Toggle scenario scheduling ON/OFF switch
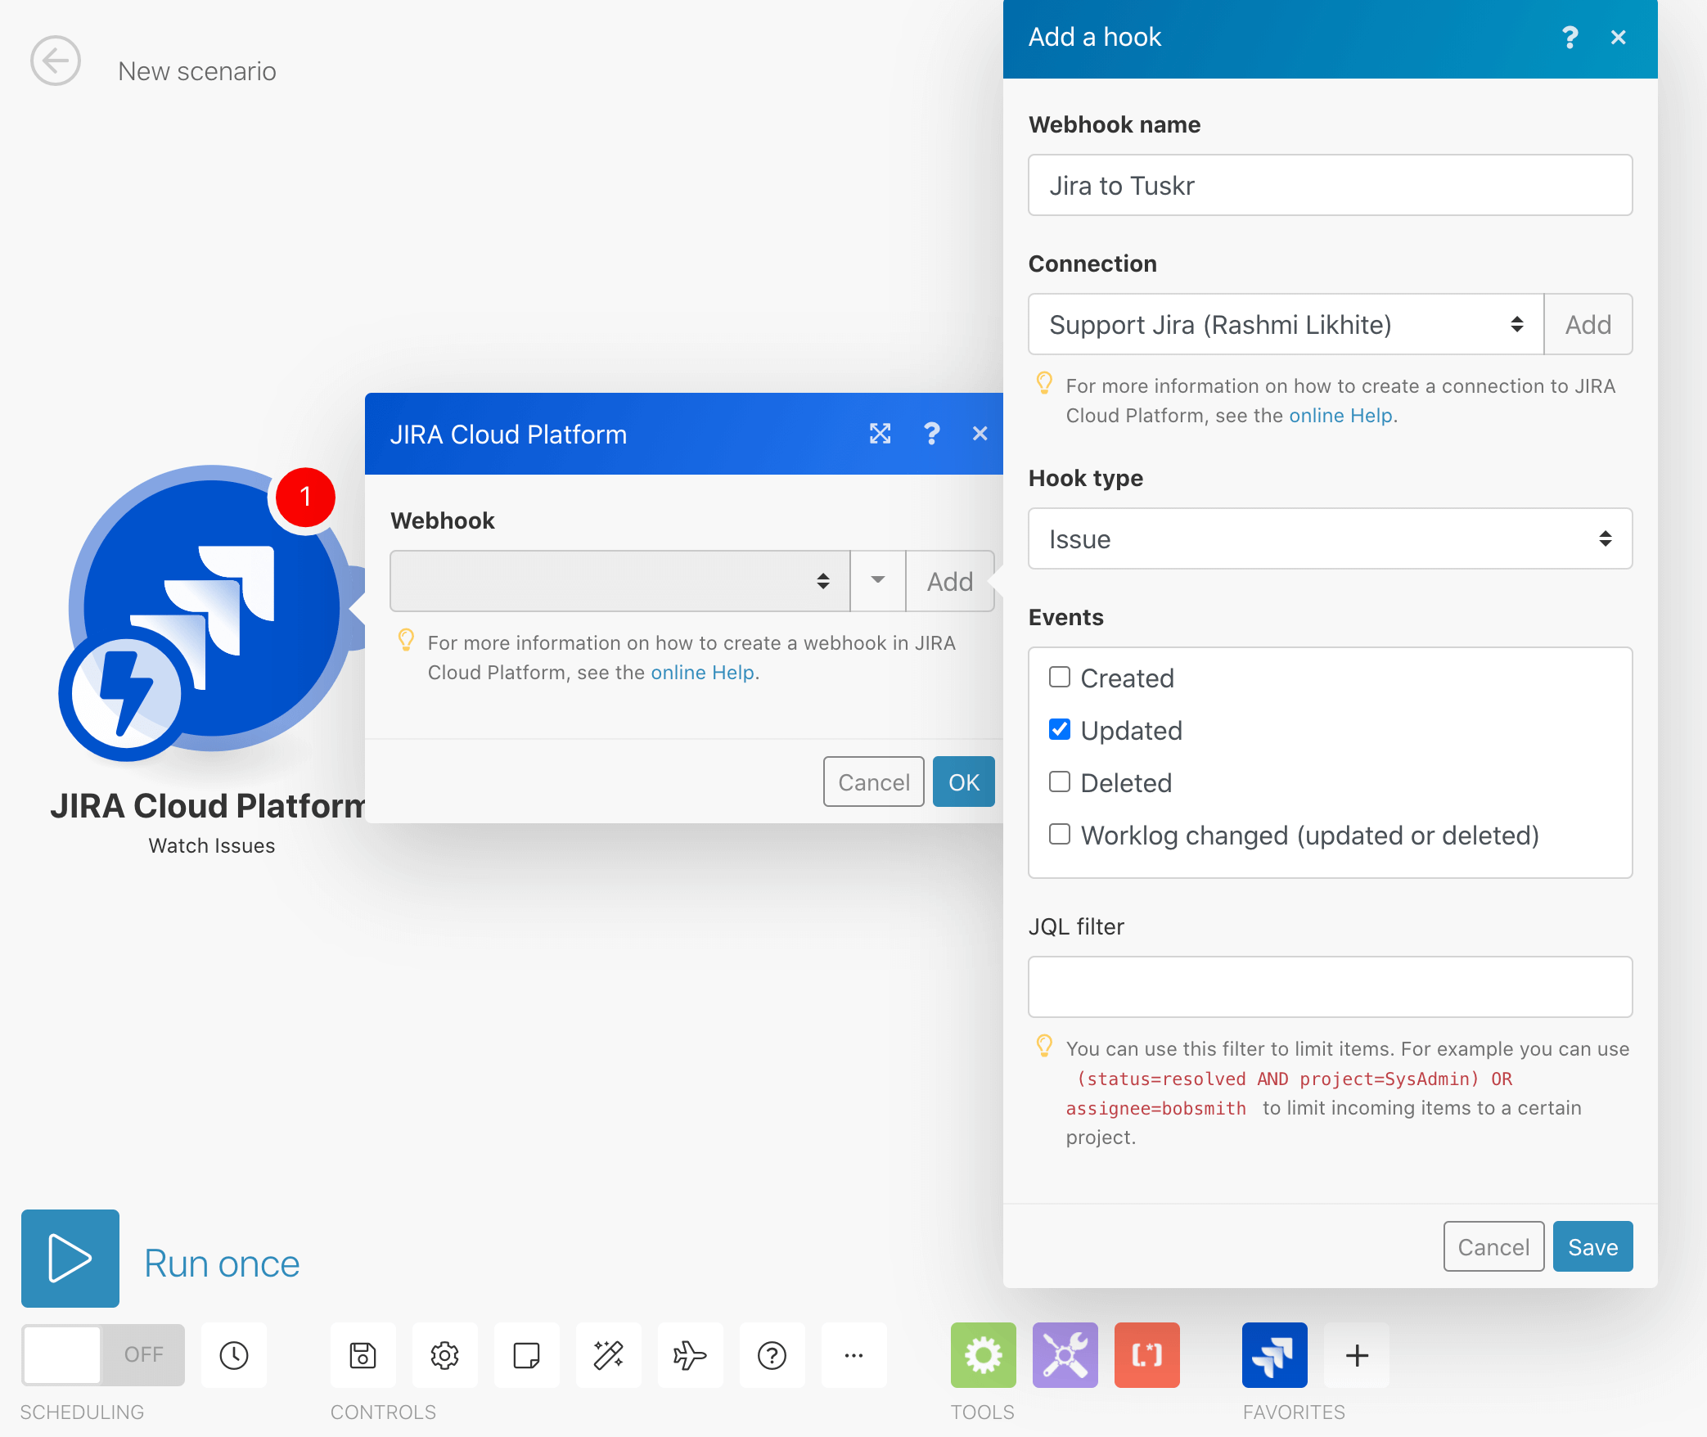1707x1437 pixels. click(103, 1355)
